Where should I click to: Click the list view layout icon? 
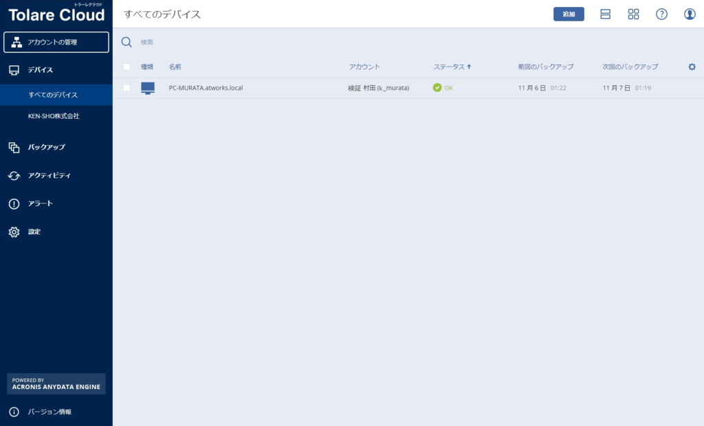[605, 14]
